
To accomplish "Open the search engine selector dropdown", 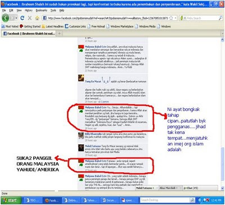I will tap(182, 18).
